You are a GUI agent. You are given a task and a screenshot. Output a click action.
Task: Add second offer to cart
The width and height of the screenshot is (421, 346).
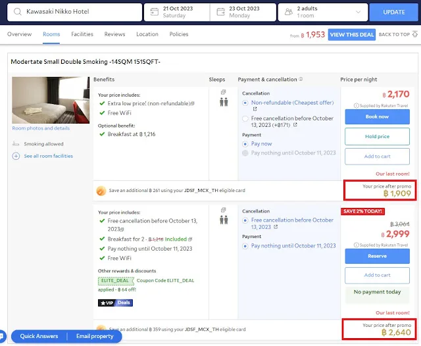point(377,276)
